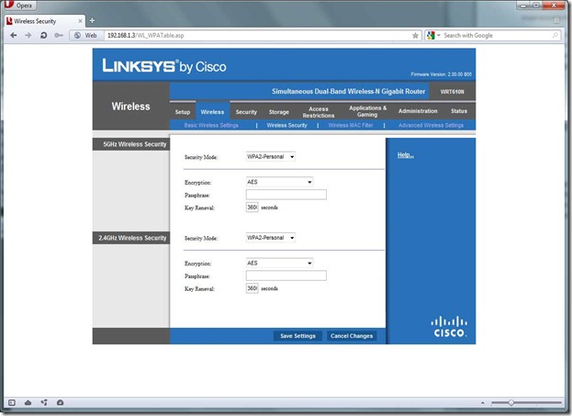
Task: Open the Security router tab
Action: click(x=246, y=112)
